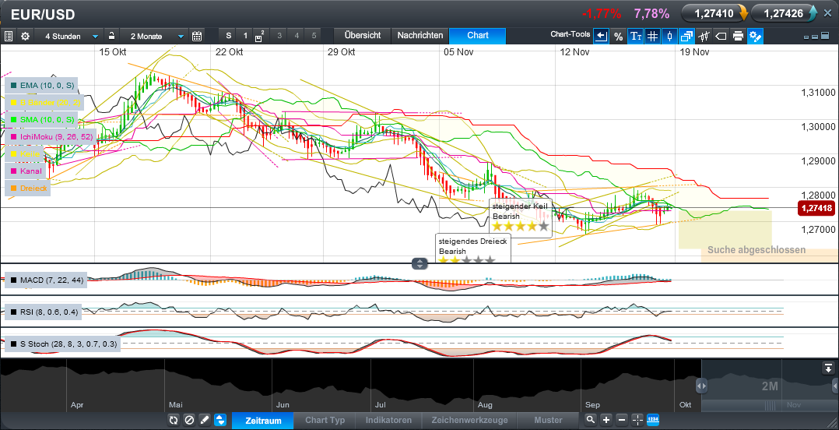The width and height of the screenshot is (839, 430).
Task: Toggle the overlapping windows chart tool
Action: (x=686, y=37)
